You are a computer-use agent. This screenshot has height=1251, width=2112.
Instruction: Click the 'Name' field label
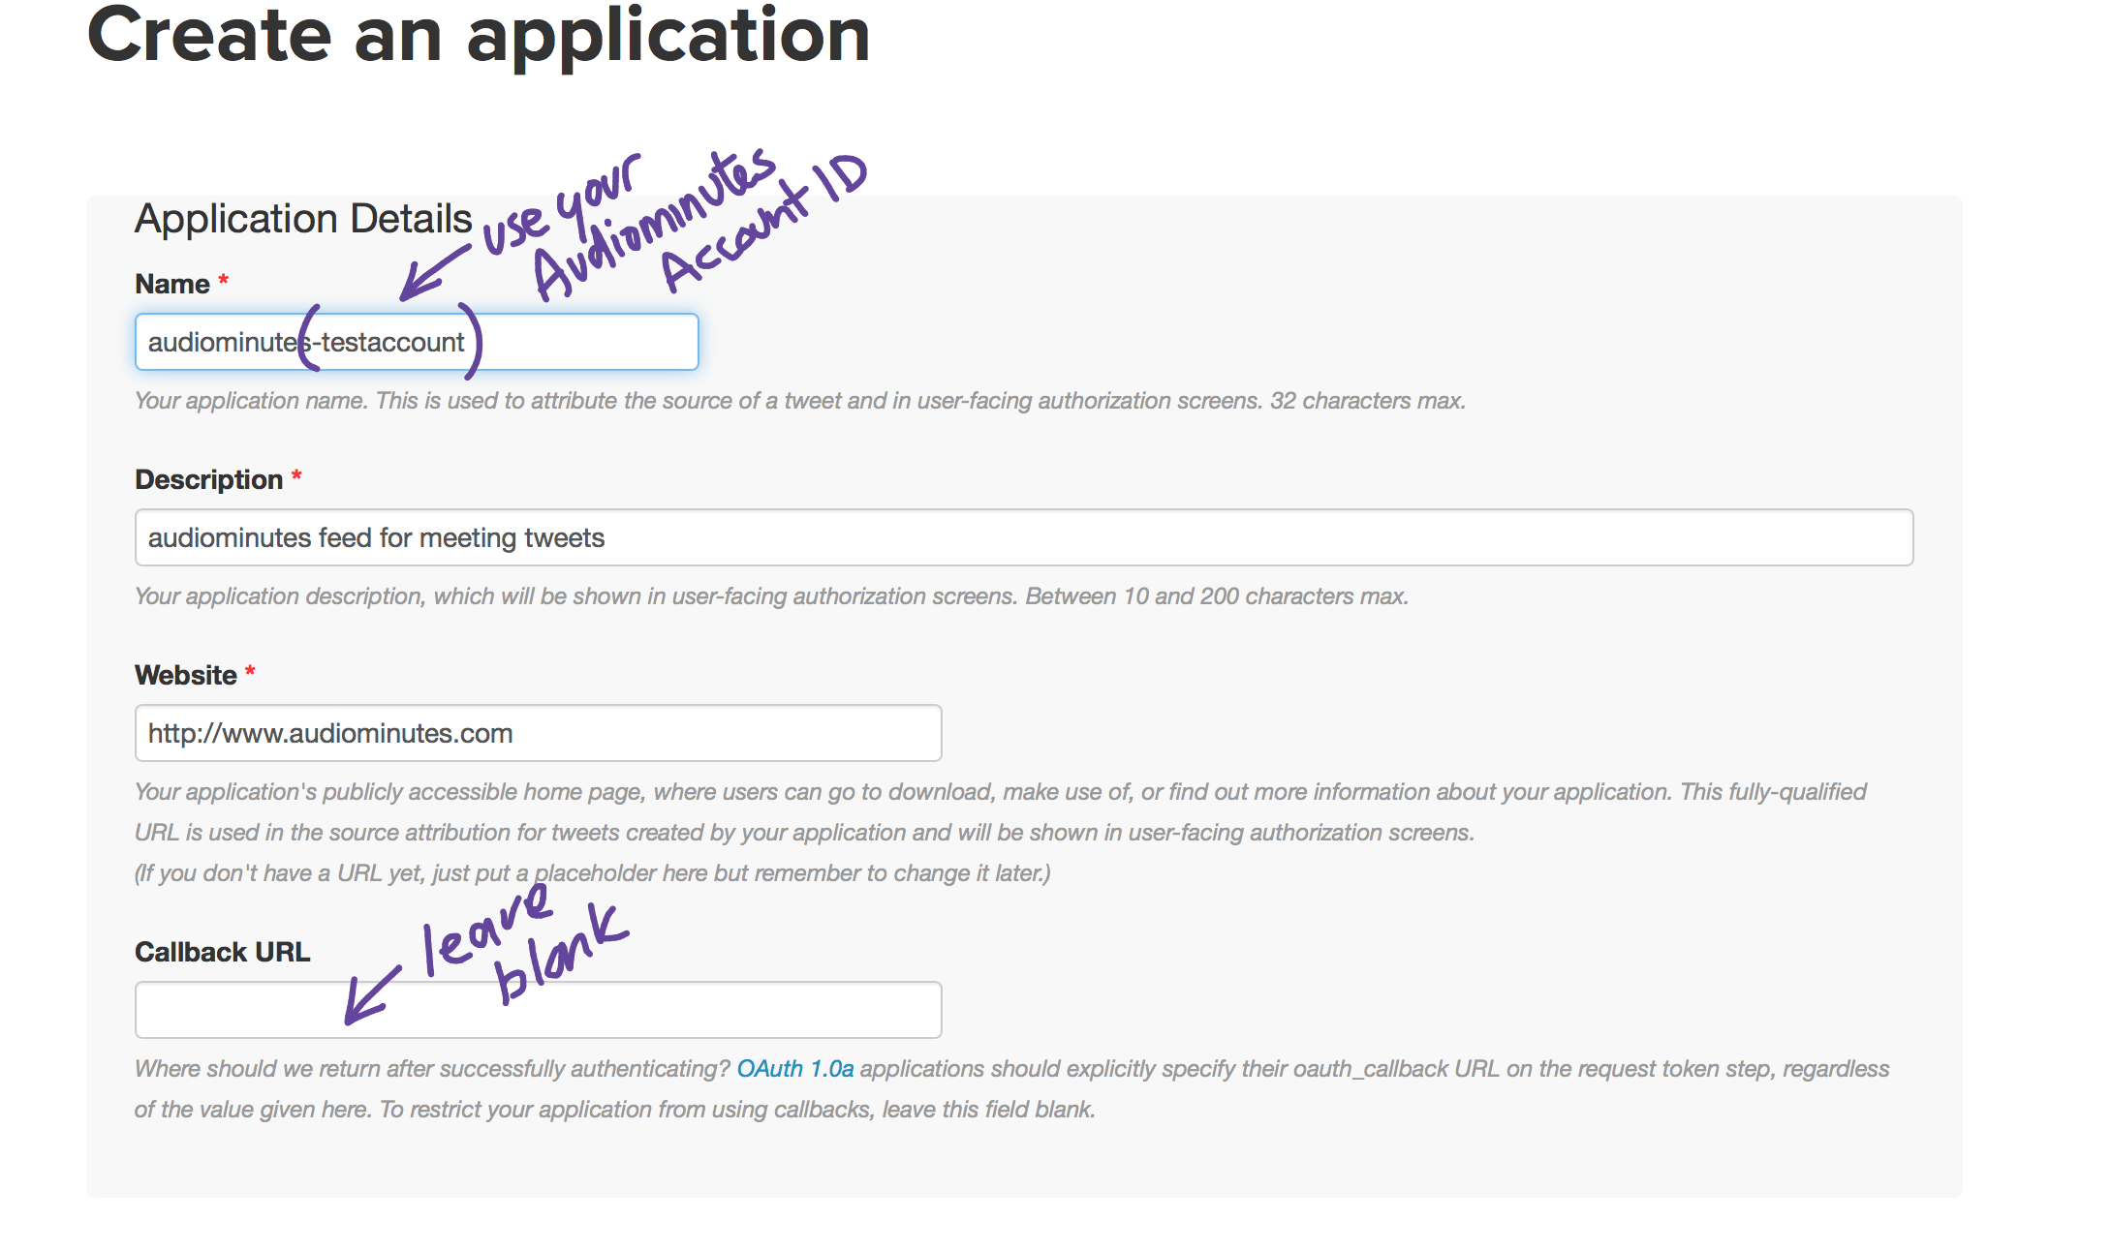[x=172, y=284]
